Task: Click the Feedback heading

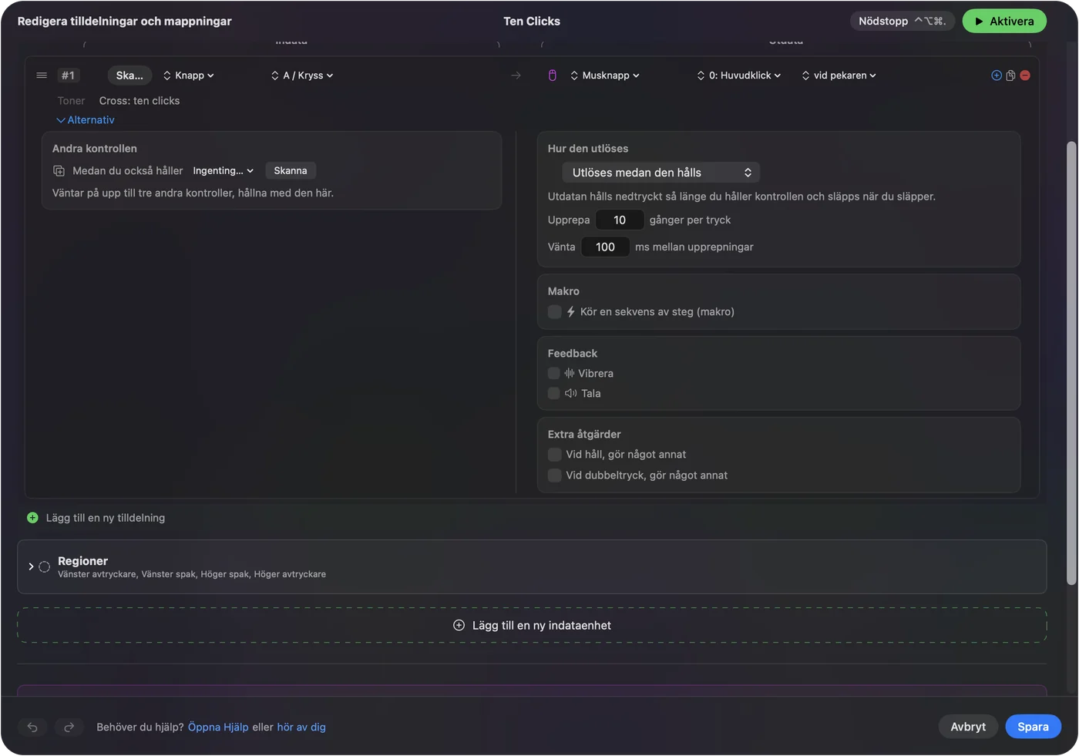Action: (573, 354)
